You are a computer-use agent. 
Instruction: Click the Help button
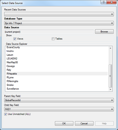(x=104, y=123)
